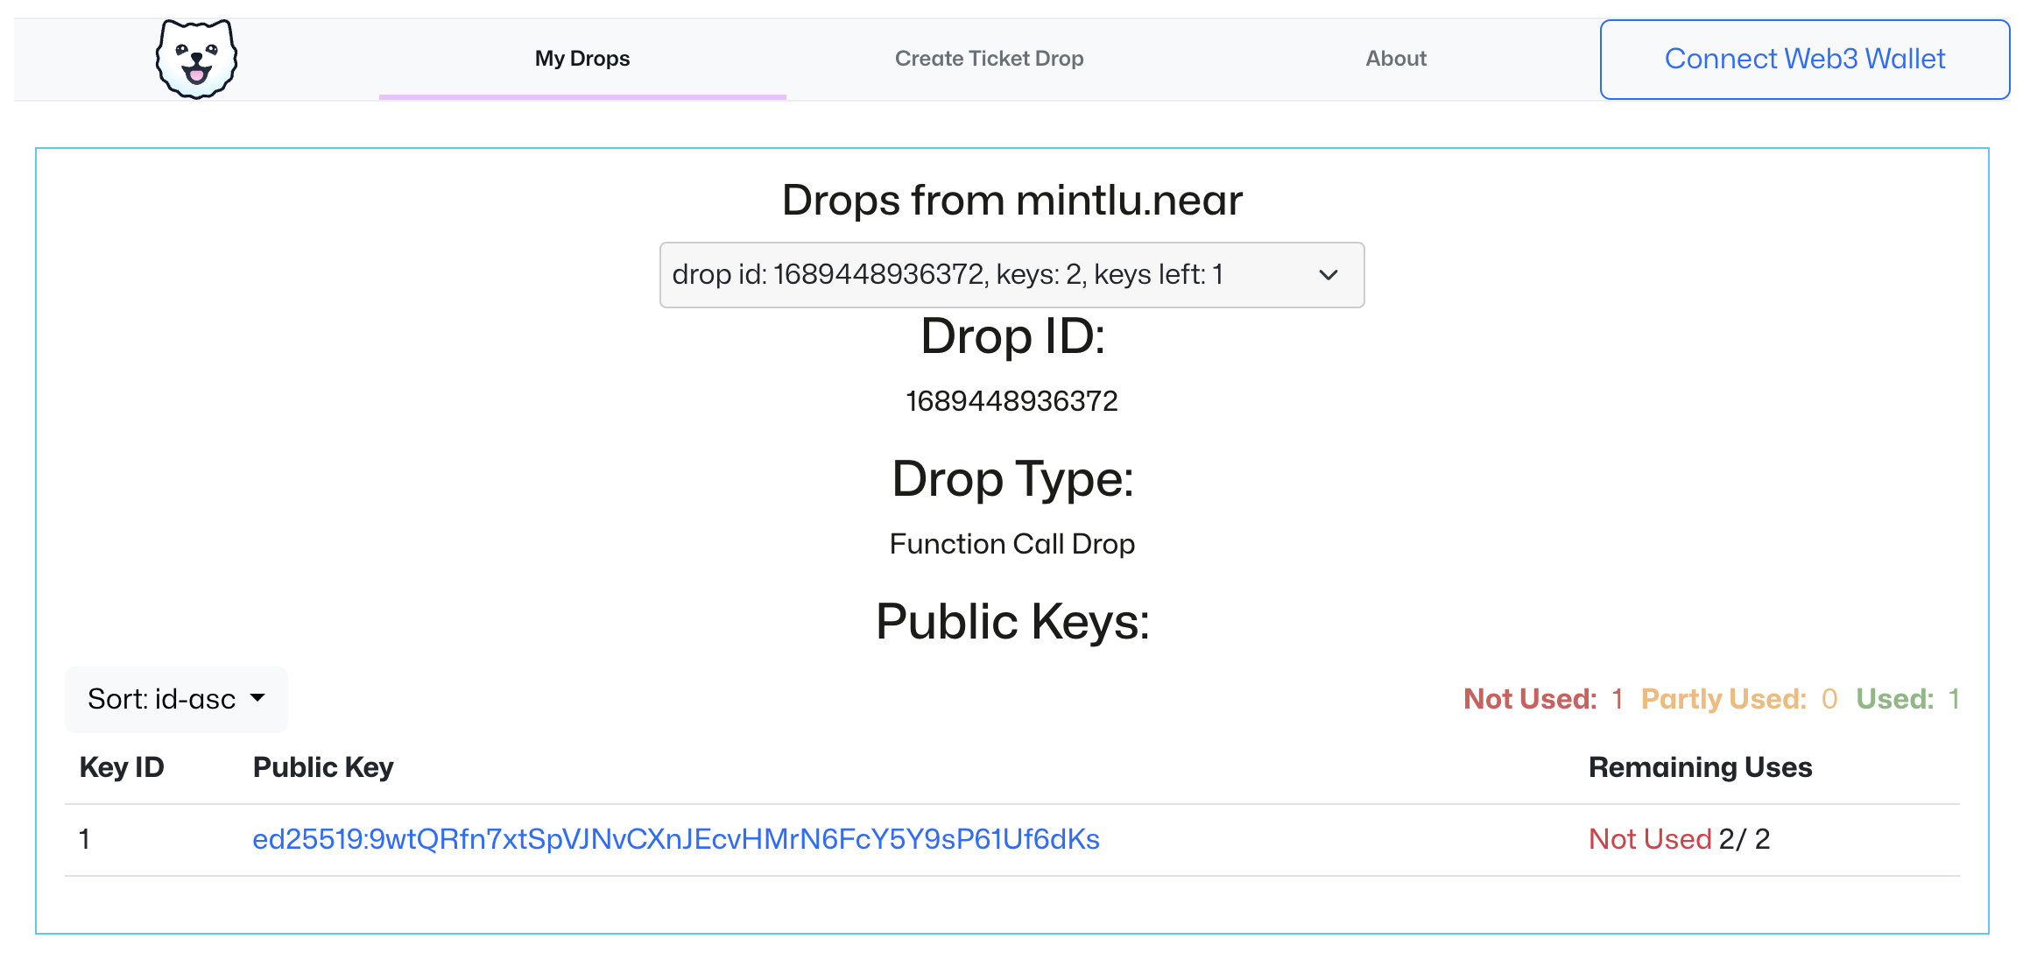Click the Drops from mintlu.near heading
2023x960 pixels.
[x=1011, y=201]
